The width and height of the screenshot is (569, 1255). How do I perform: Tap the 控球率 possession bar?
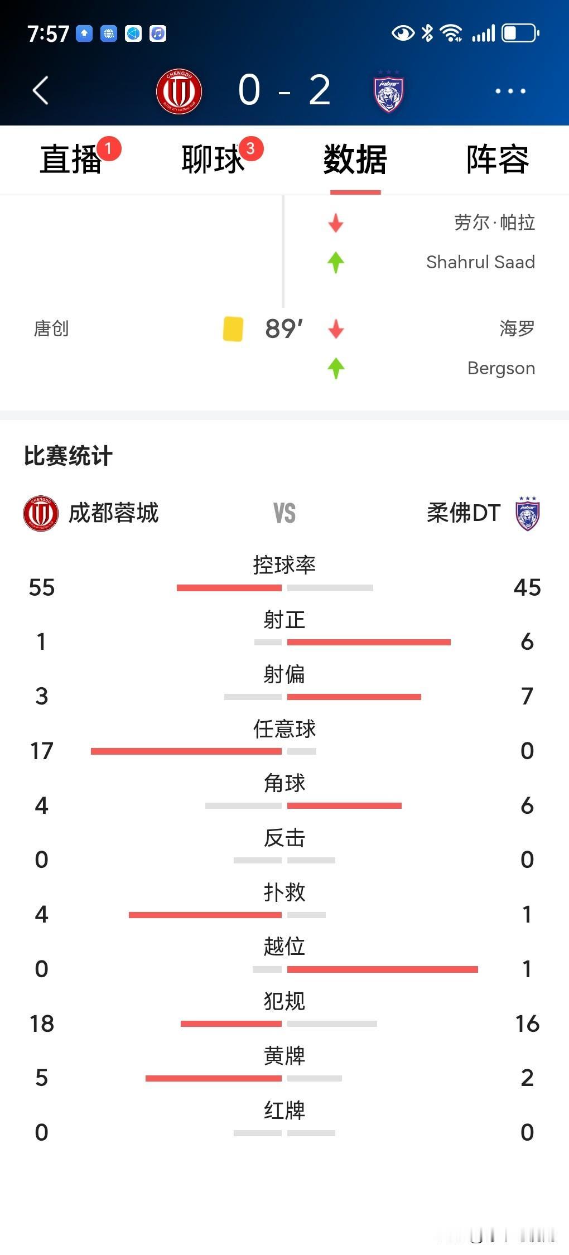[275, 587]
